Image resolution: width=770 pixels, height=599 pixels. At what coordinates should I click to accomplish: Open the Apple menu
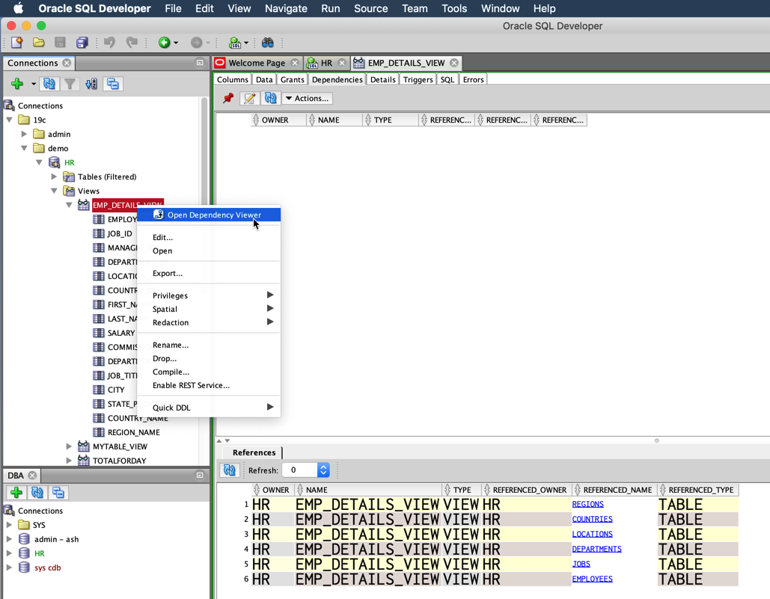coord(18,8)
